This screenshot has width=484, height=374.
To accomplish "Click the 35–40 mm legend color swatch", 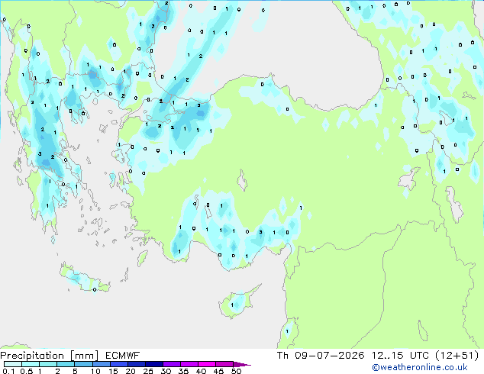I will pos(189,364).
